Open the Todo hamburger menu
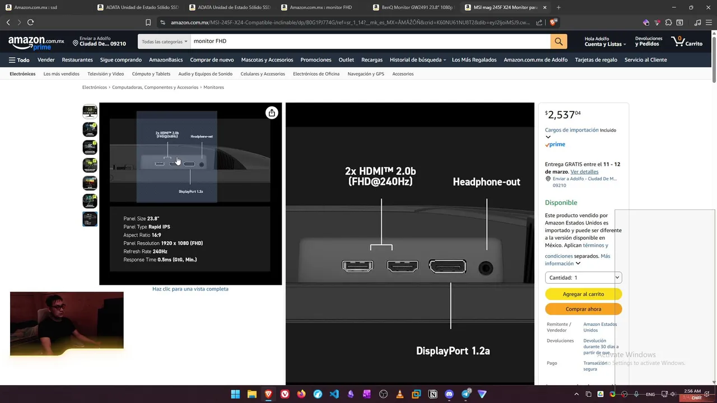Viewport: 717px width, 403px height. pos(19,60)
